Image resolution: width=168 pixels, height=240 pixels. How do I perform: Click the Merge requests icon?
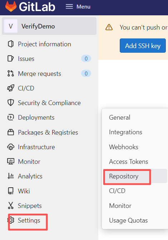click(11, 73)
